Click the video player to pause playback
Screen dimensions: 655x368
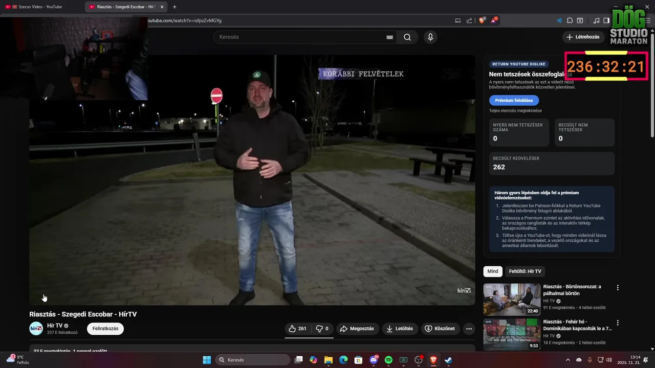[252, 180]
